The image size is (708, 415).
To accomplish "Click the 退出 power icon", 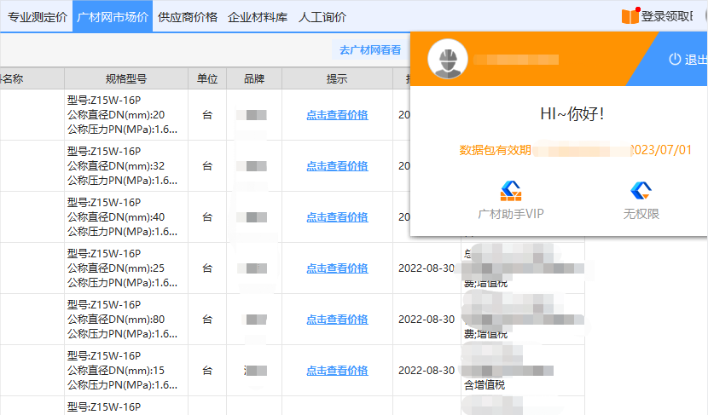I will pos(675,59).
